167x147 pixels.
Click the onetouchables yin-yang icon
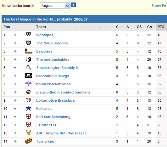[x=29, y=59]
